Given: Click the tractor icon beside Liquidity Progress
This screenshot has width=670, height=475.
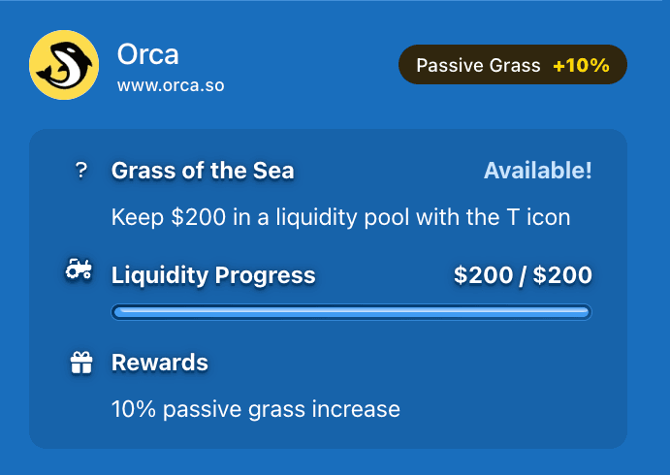Looking at the screenshot, I should (79, 269).
